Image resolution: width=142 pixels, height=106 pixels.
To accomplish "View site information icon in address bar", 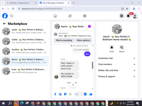I will click(19, 9).
